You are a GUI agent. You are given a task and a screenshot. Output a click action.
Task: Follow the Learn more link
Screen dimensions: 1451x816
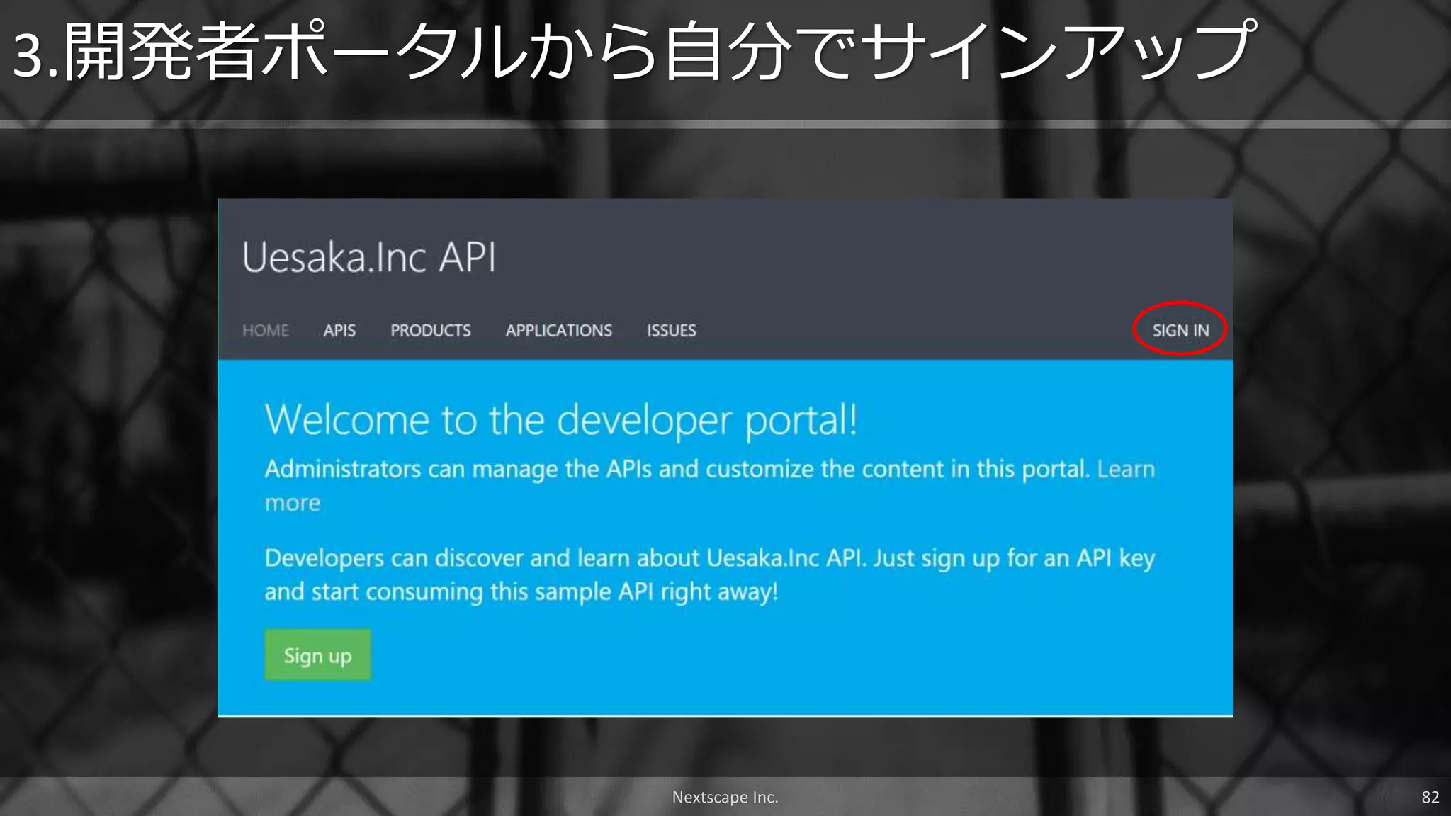coord(1126,469)
